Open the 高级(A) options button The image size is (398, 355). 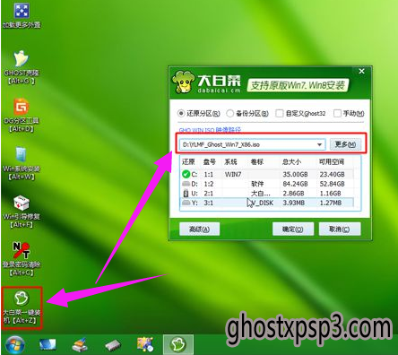click(x=199, y=229)
